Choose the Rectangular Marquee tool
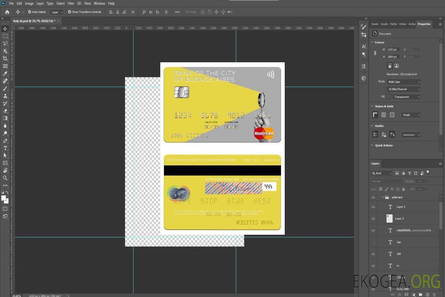This screenshot has height=297, width=445. pyautogui.click(x=5, y=36)
